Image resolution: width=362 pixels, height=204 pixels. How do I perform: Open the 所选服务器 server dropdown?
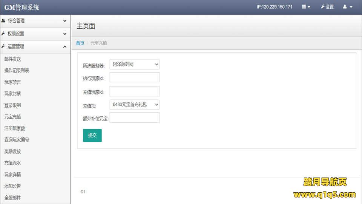pyautogui.click(x=134, y=64)
